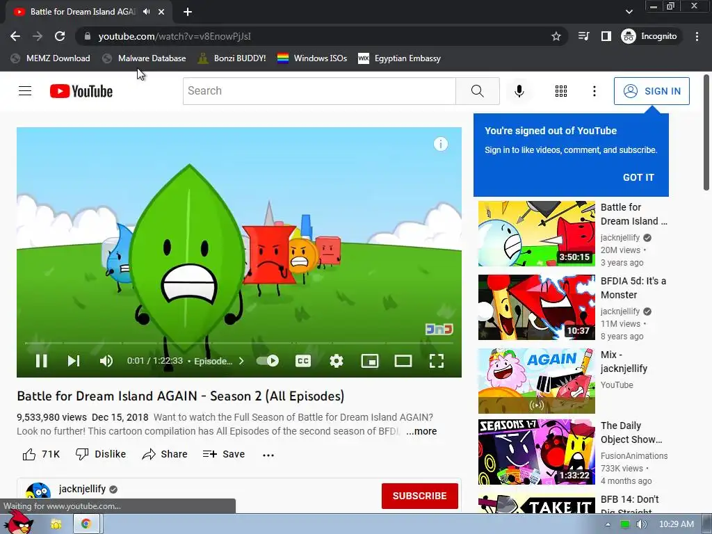Open a new browser tab
The width and height of the screenshot is (712, 534).
tap(188, 12)
